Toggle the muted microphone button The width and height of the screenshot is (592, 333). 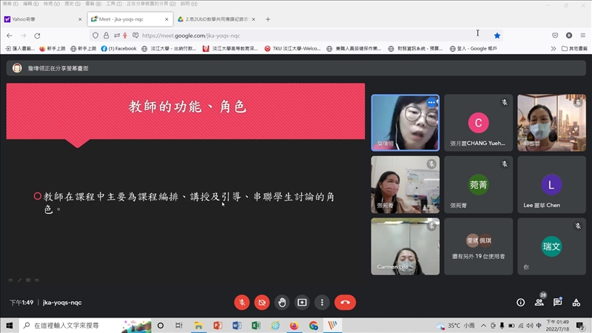pyautogui.click(x=241, y=302)
